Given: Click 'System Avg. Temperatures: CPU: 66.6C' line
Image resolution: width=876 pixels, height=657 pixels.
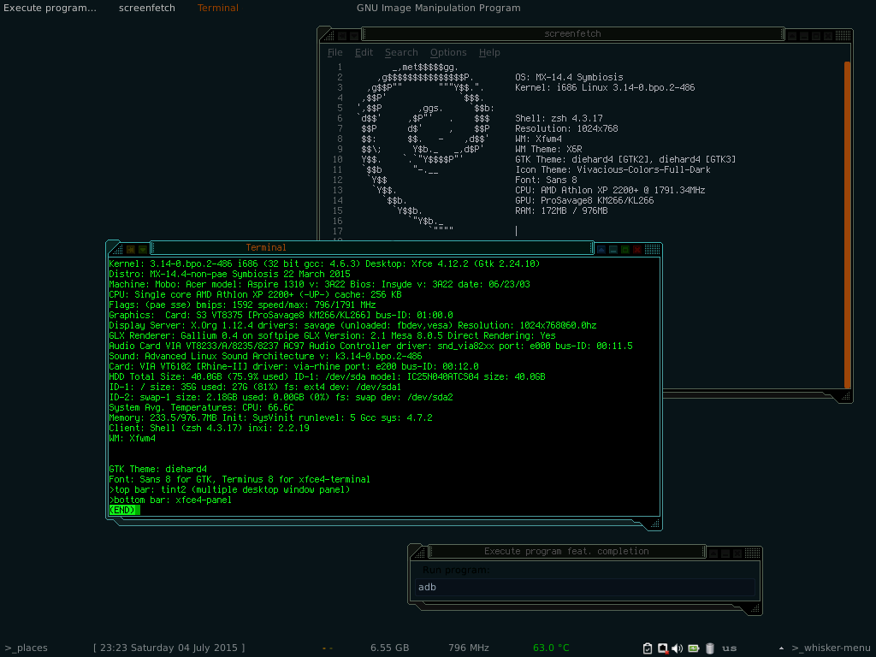Looking at the screenshot, I should tap(201, 408).
